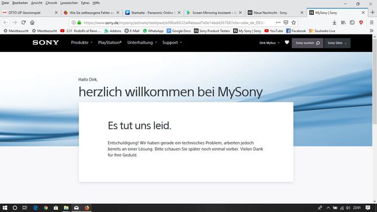
Task: Open Sony Product Testers bookmark
Action: tap(212, 31)
